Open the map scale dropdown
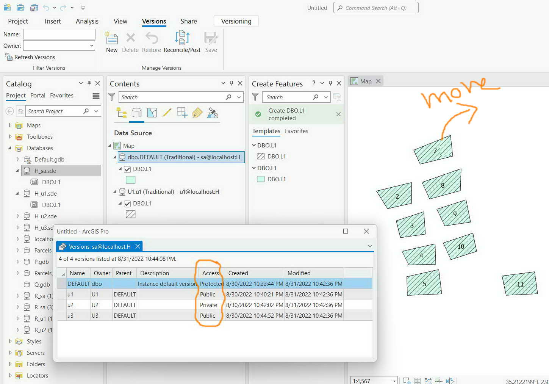549x384 pixels. tap(394, 381)
